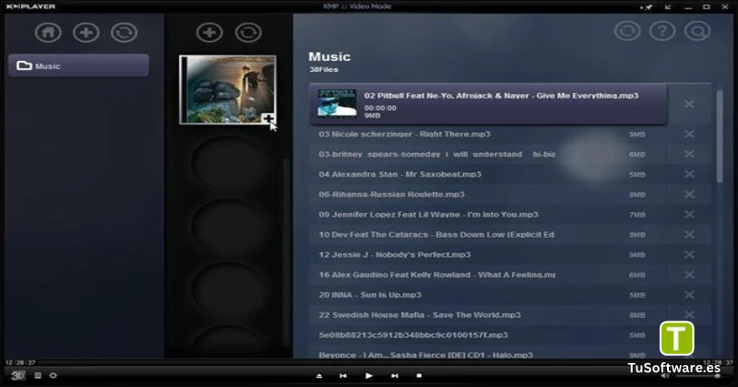Remove Alex Gaudino What A Feeling track
Viewport: 738px width, 387px height.
point(689,275)
